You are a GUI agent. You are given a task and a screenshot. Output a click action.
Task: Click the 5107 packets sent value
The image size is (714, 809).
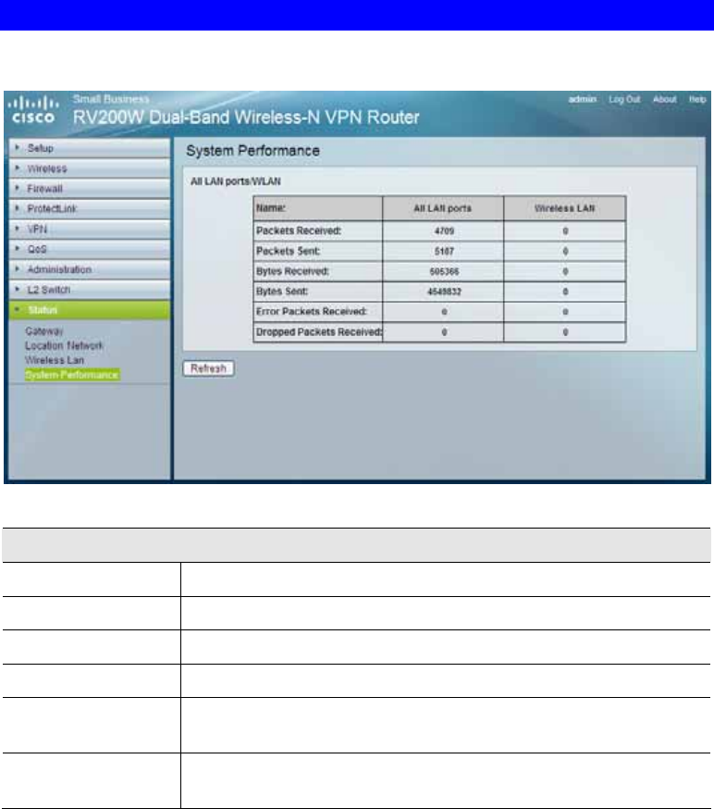point(444,251)
